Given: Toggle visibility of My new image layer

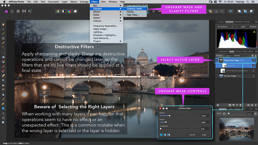Looking at the screenshot, I should (x=253, y=76).
